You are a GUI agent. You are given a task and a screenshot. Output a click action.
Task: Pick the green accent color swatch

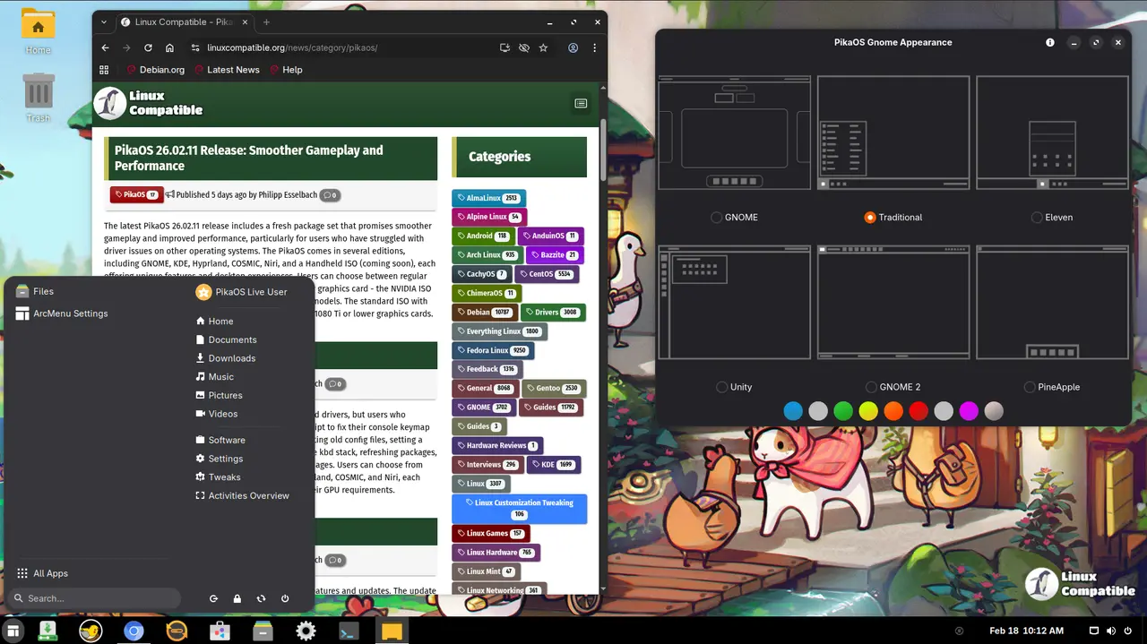843,411
